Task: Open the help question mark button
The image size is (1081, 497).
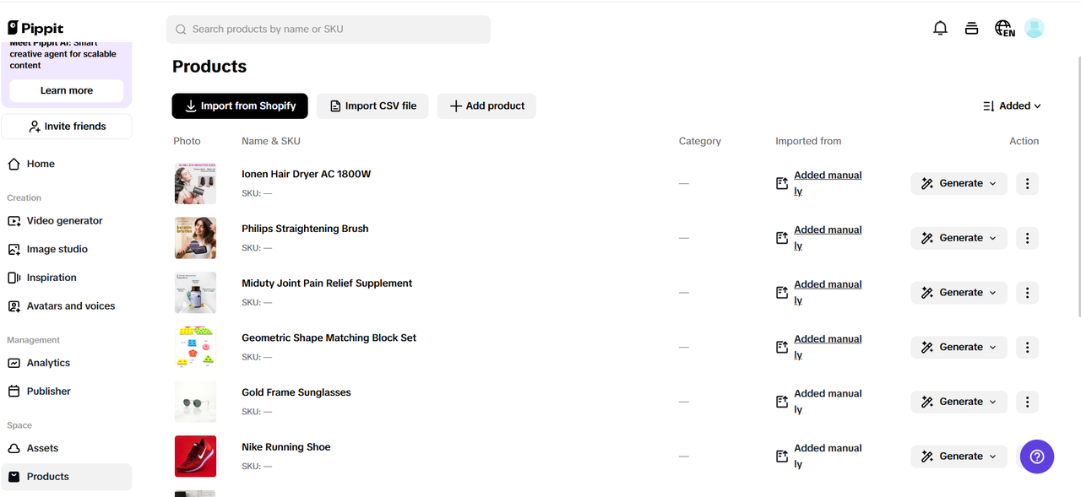Action: point(1036,456)
